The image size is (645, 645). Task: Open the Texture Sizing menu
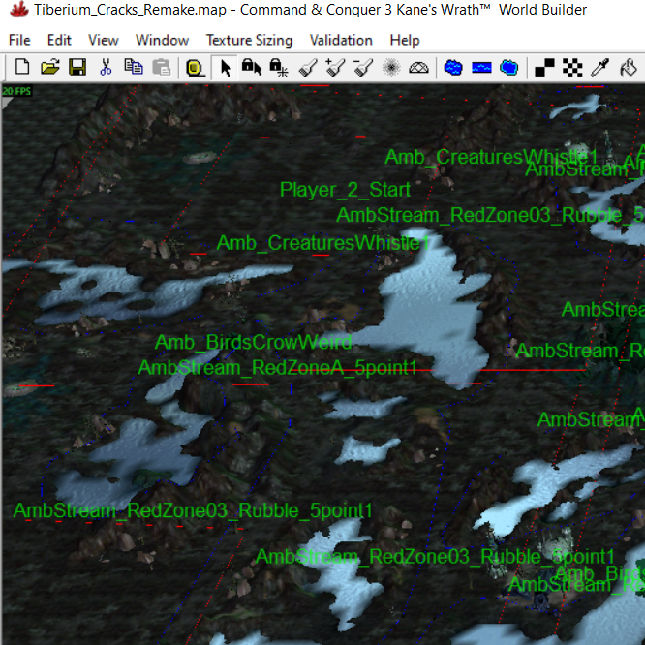pyautogui.click(x=249, y=40)
